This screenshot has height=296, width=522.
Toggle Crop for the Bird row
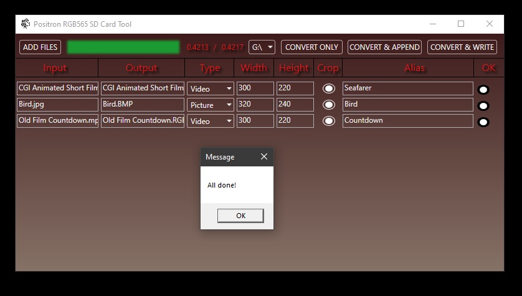pyautogui.click(x=328, y=105)
